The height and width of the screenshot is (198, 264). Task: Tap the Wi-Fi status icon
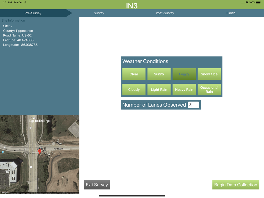point(247,2)
